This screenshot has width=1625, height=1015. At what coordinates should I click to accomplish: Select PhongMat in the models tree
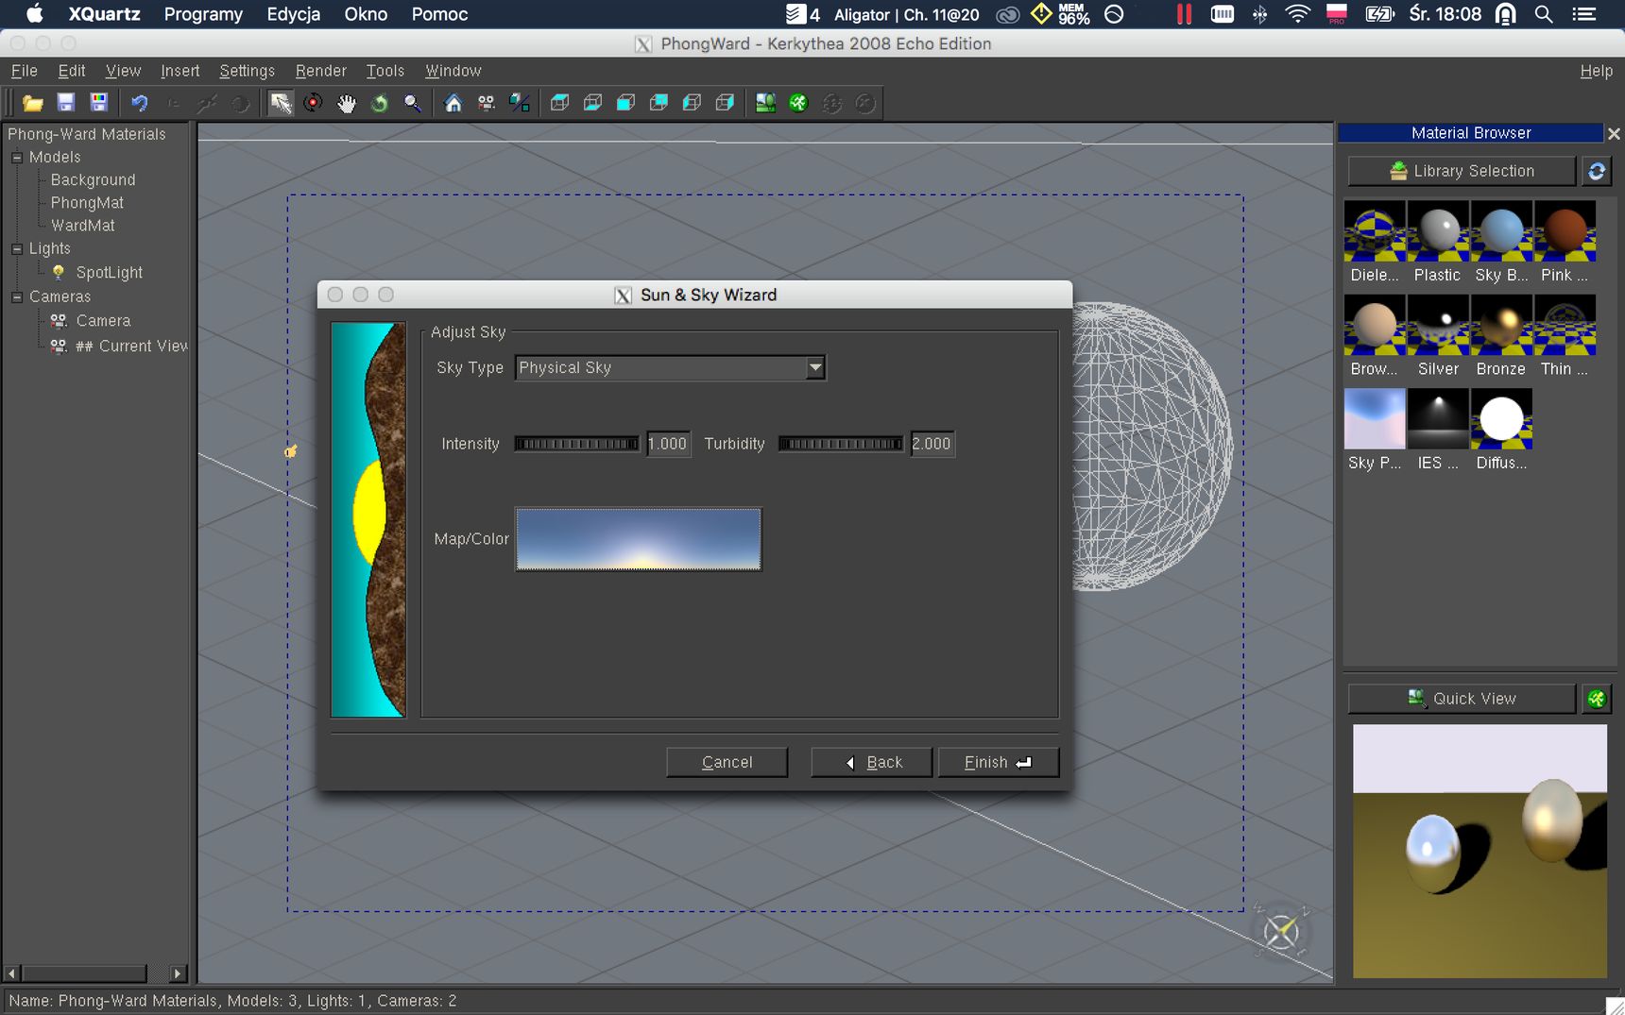pyautogui.click(x=87, y=203)
